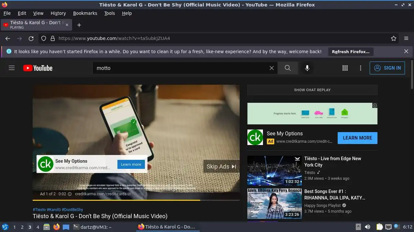414x232 pixels.
Task: Click LEARN MORE sidebar ad button
Action: (x=357, y=138)
